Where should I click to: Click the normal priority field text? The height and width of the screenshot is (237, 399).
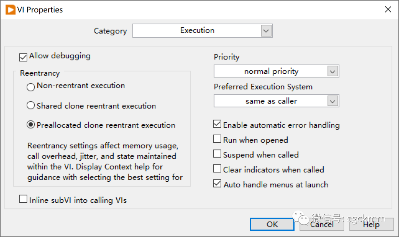271,71
